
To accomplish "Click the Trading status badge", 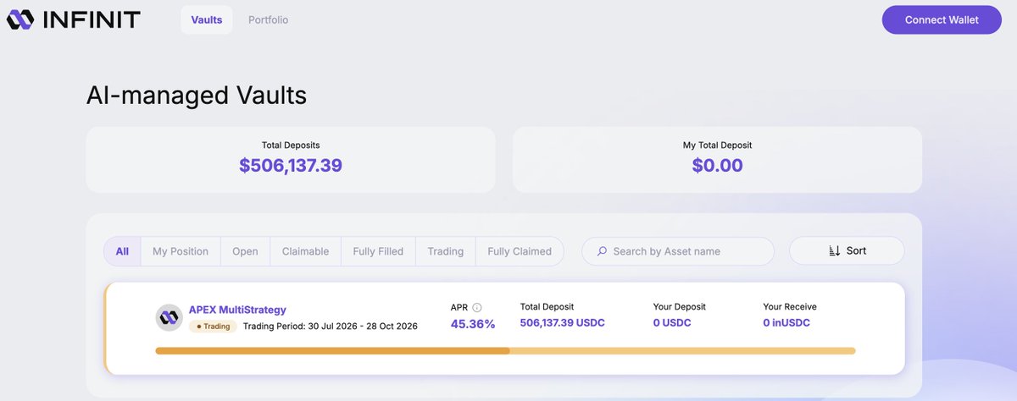I will coord(213,326).
